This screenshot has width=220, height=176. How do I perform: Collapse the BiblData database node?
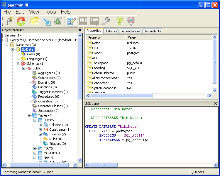point(12,49)
